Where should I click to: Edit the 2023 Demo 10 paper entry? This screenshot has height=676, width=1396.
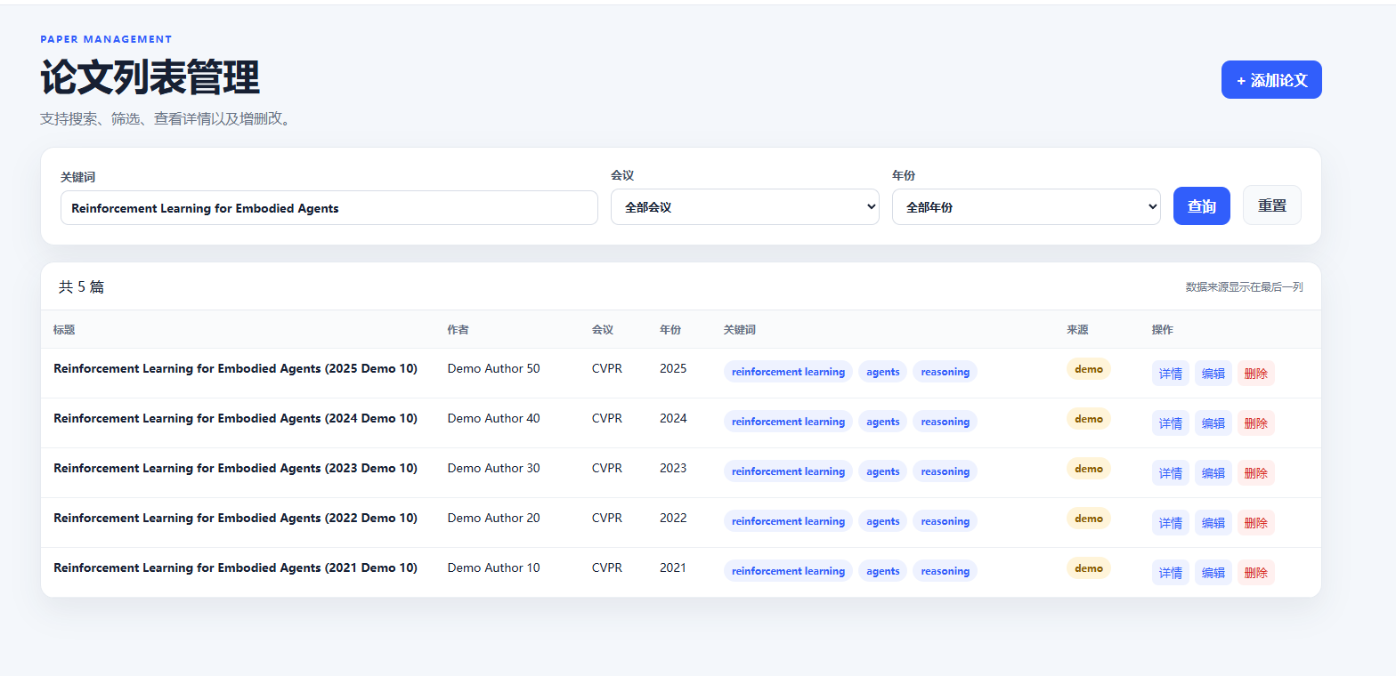coord(1213,473)
